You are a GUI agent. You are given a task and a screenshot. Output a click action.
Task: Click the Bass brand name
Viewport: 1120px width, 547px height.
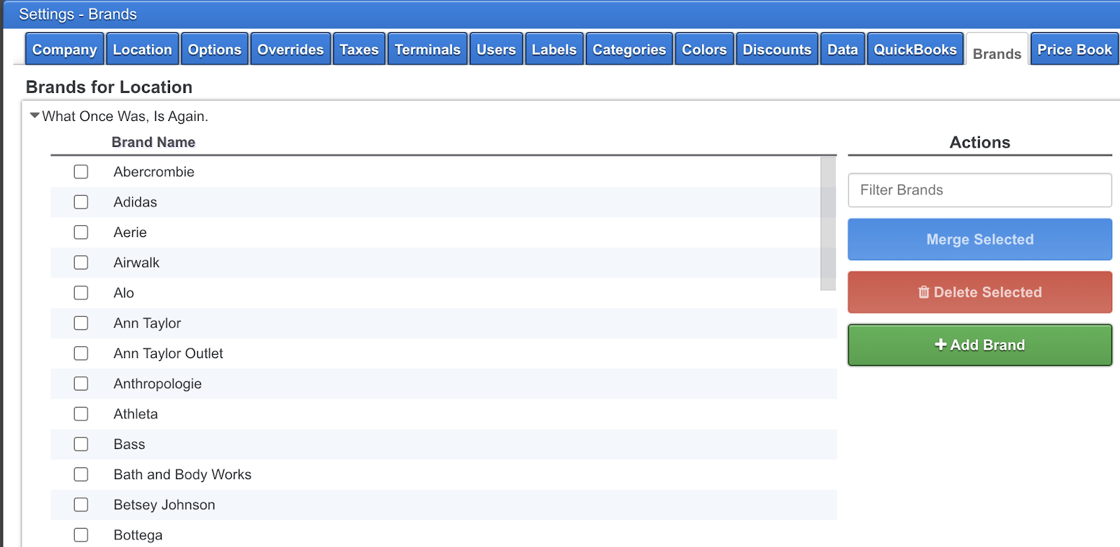[129, 444]
